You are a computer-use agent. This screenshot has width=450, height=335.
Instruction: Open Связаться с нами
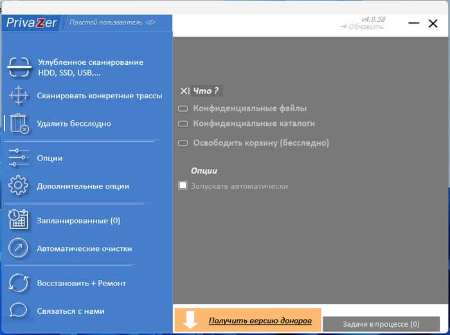(x=71, y=311)
